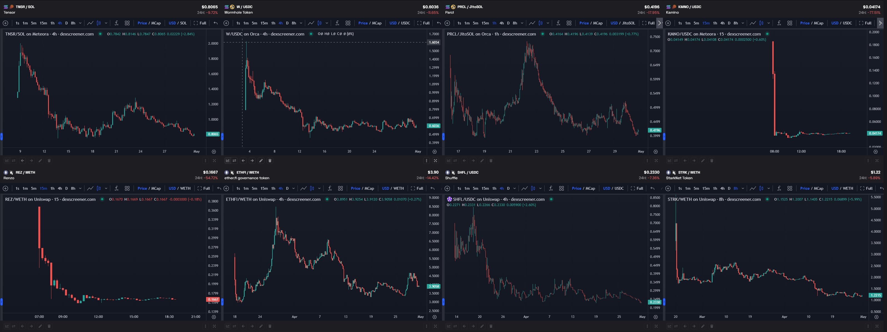Switch TNSR/SOL chart to MCap
Viewport: 887px width, 332px height.
156,23
